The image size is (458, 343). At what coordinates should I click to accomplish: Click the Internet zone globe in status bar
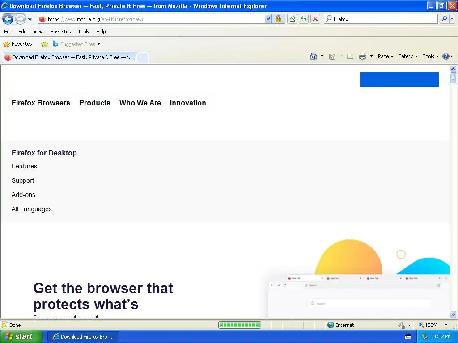(x=331, y=325)
